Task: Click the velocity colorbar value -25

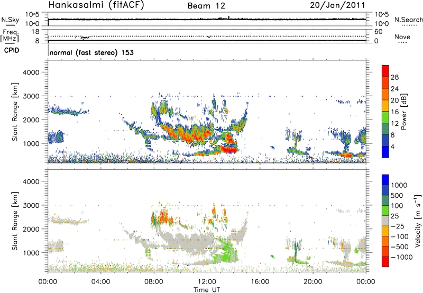Action: pyautogui.click(x=397, y=226)
